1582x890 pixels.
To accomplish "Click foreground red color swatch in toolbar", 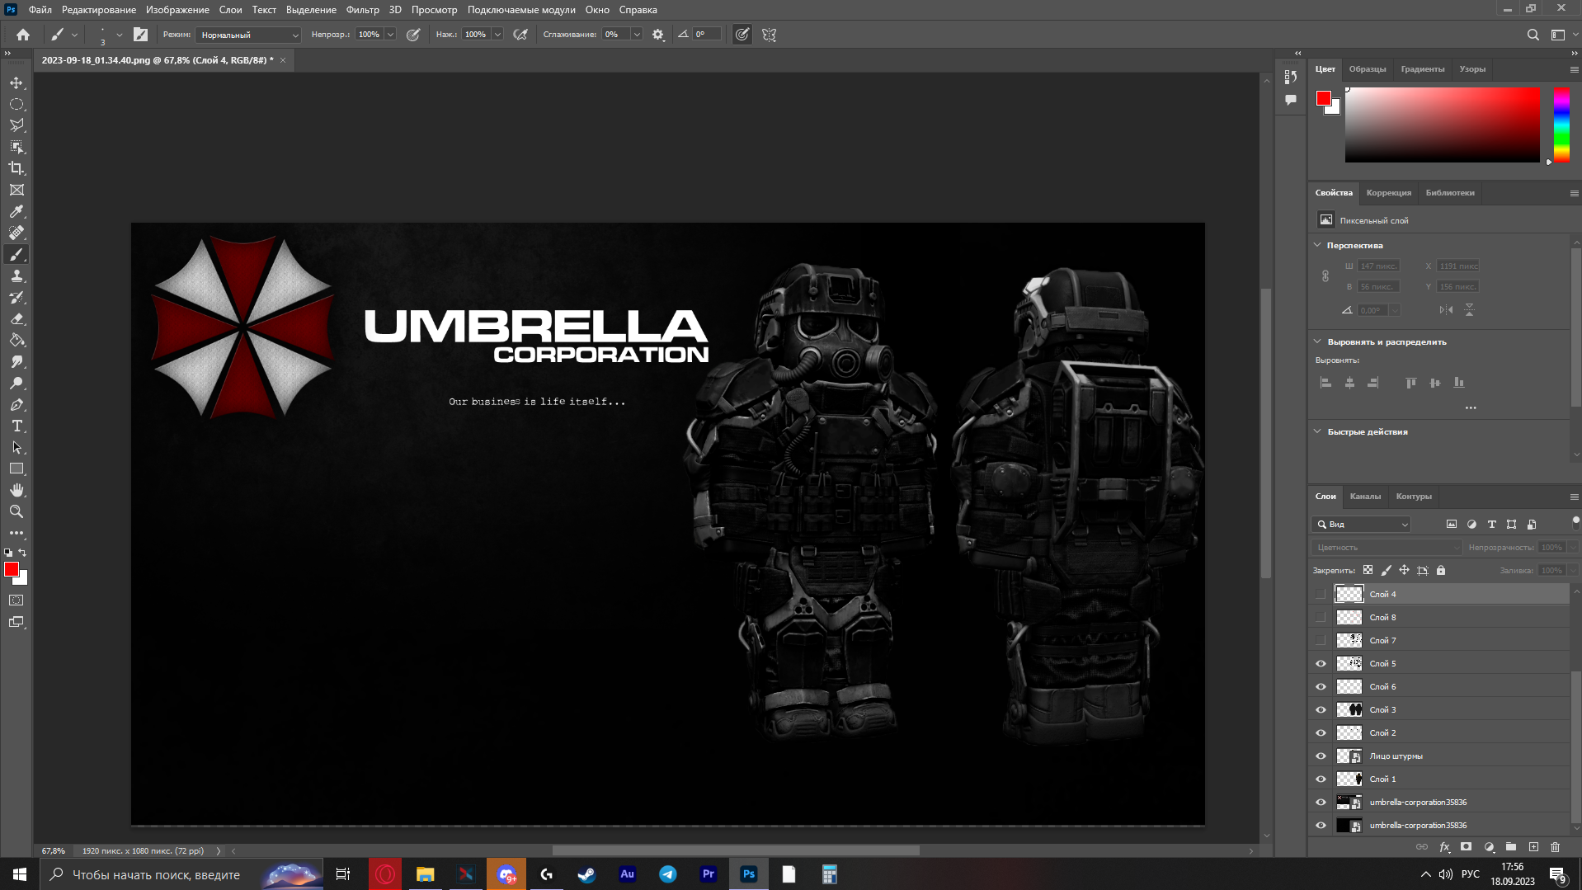I will (12, 569).
